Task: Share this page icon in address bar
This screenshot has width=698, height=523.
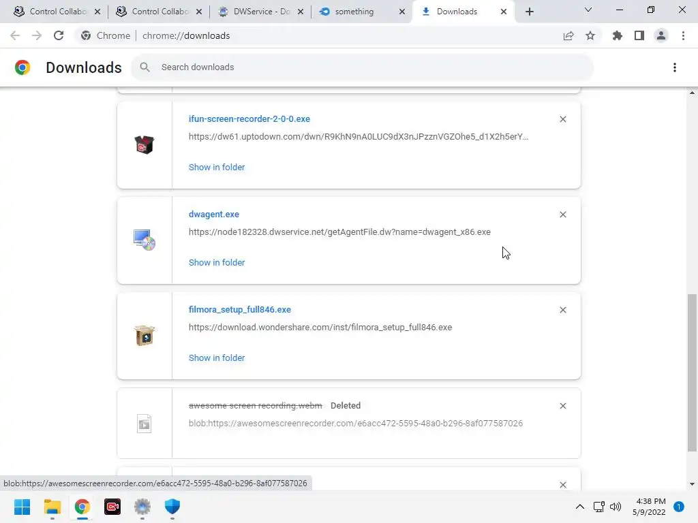Action: tap(568, 35)
